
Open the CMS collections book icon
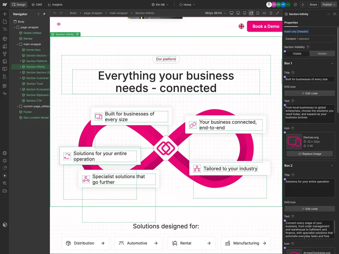point(5,69)
